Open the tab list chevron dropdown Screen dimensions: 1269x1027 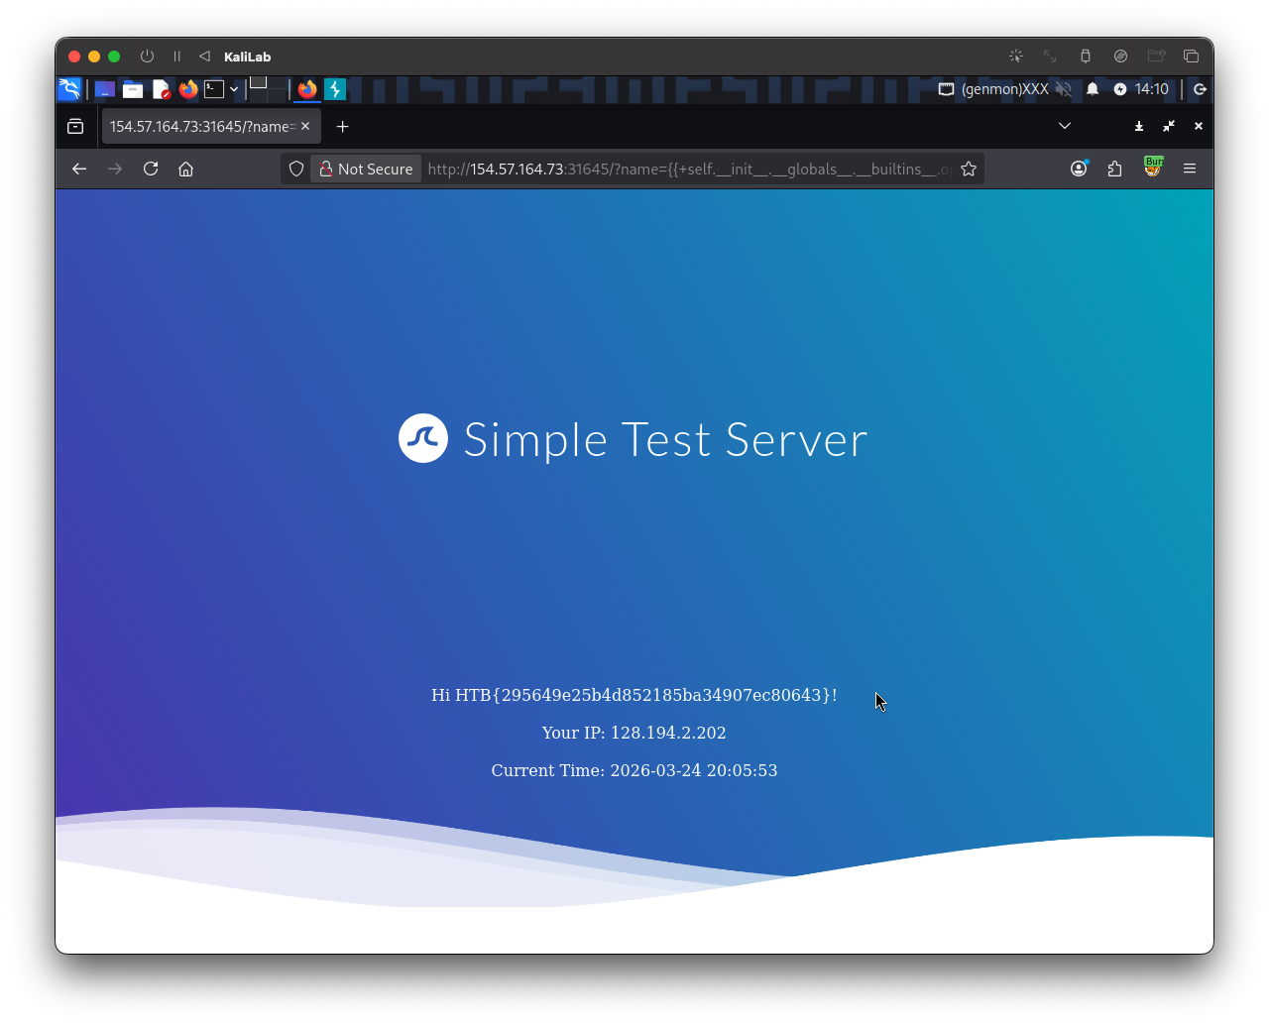(1064, 126)
